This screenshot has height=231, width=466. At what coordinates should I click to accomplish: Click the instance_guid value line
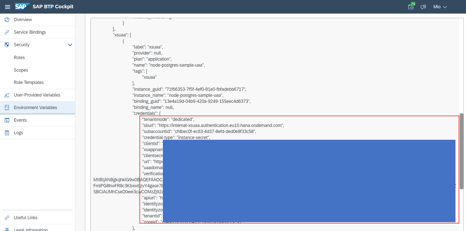click(x=189, y=89)
